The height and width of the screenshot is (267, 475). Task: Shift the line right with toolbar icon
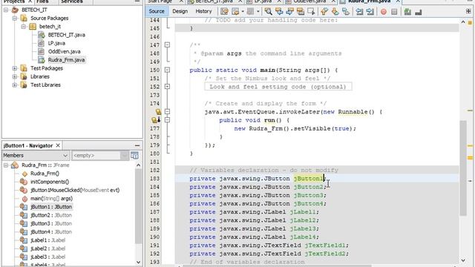pyautogui.click(x=370, y=12)
